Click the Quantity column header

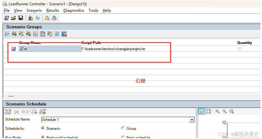(x=244, y=43)
